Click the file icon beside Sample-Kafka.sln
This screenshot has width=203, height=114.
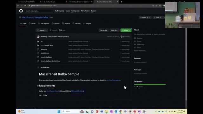click(38, 57)
